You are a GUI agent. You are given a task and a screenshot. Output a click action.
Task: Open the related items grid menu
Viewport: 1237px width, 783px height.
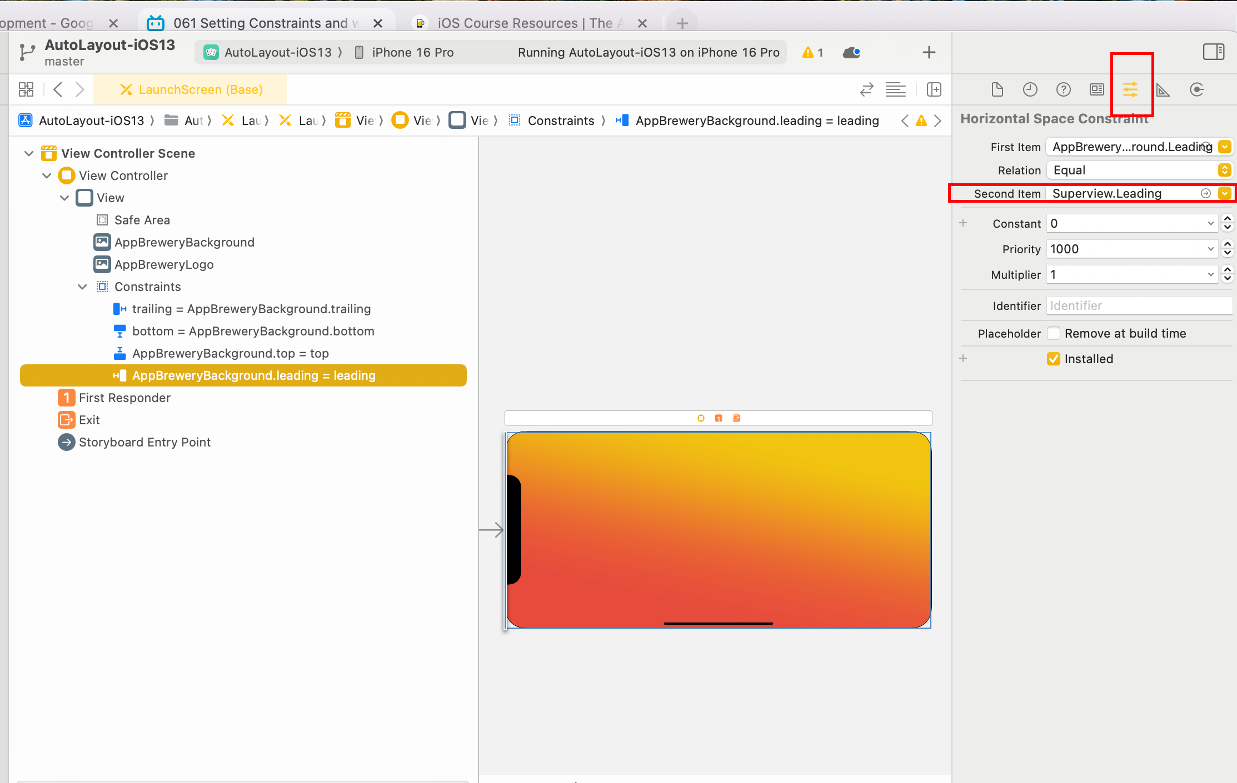(26, 89)
